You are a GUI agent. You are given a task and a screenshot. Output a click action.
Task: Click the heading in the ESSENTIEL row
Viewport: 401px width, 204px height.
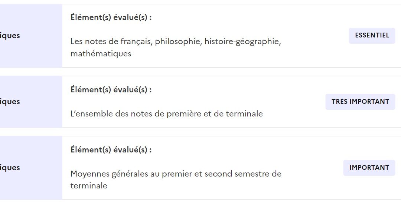(x=111, y=17)
